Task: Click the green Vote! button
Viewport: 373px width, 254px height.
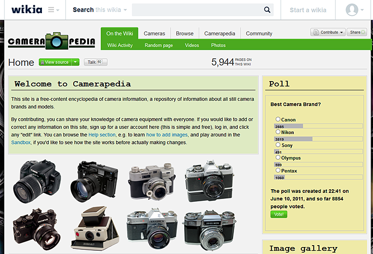Action: [278, 214]
